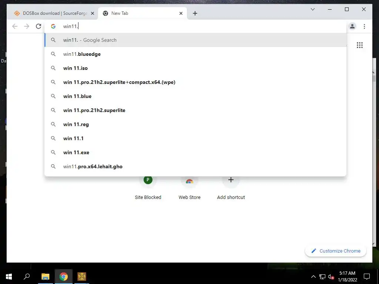Click the Google G icon in address bar
The width and height of the screenshot is (379, 284).
[x=53, y=26]
